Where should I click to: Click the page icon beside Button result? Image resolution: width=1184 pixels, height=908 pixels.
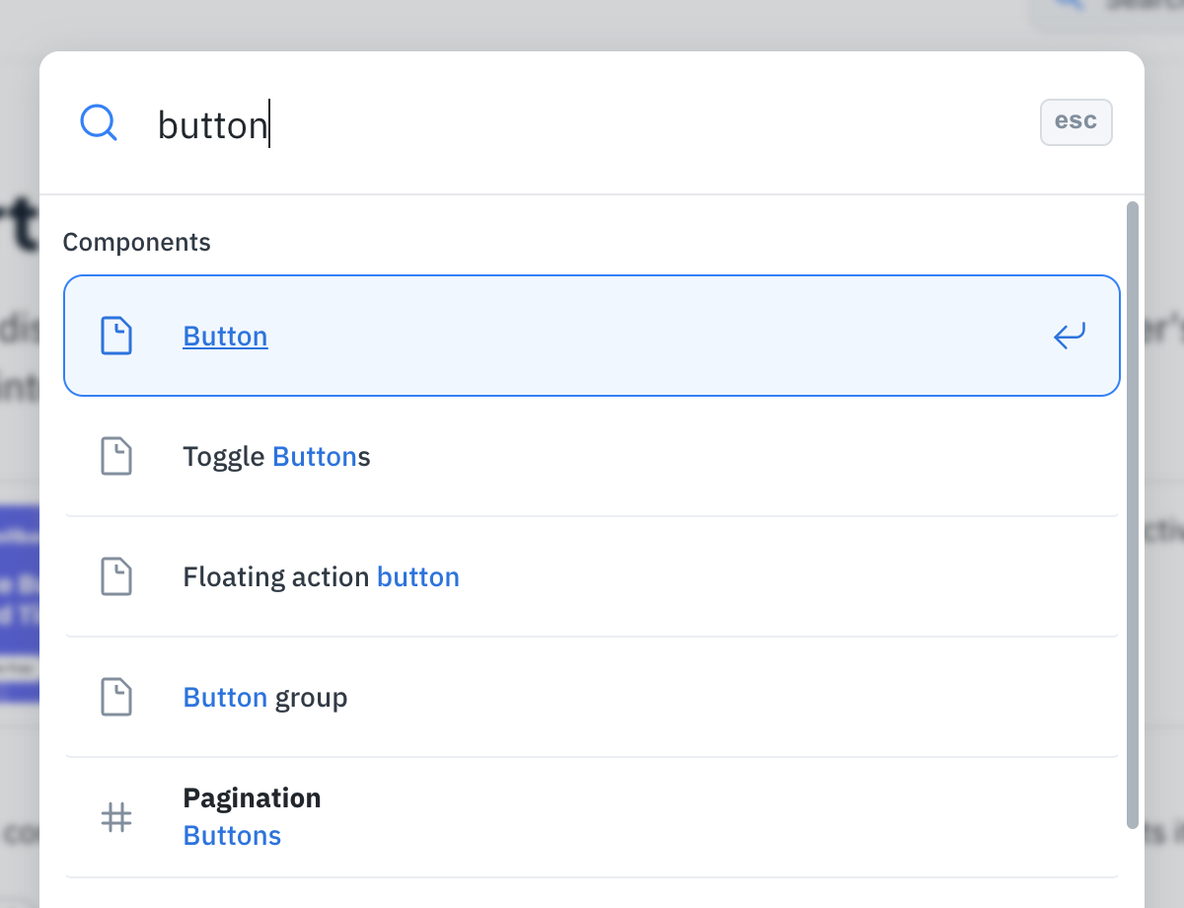[116, 337]
